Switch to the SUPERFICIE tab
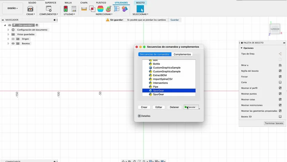The width and height of the screenshot is (287, 162). click(x=50, y=3)
